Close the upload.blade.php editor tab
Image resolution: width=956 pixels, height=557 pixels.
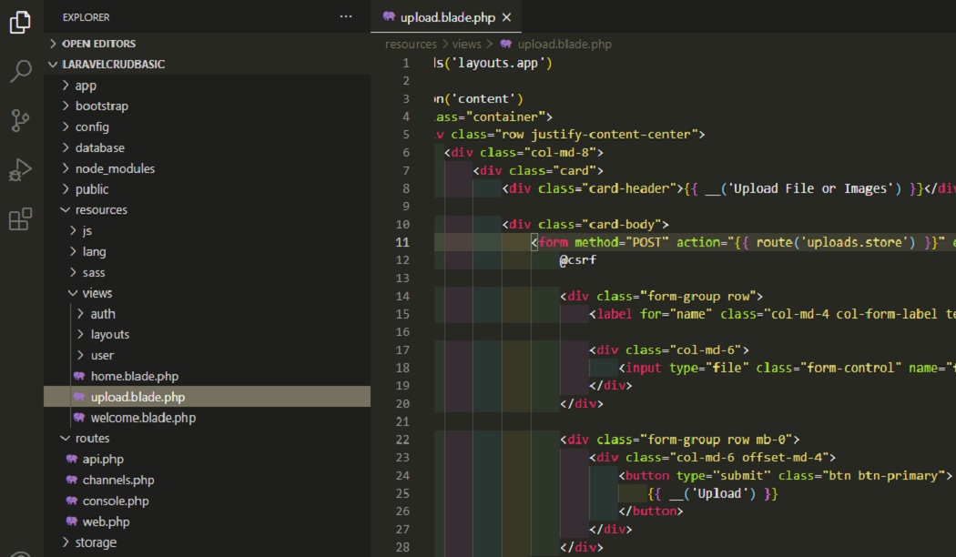click(506, 17)
